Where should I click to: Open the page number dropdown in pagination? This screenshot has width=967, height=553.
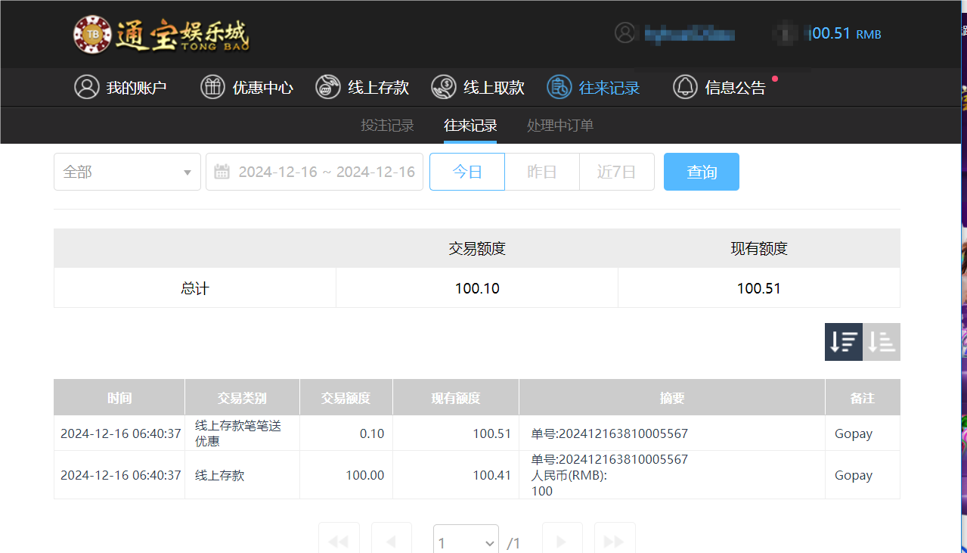tap(465, 542)
